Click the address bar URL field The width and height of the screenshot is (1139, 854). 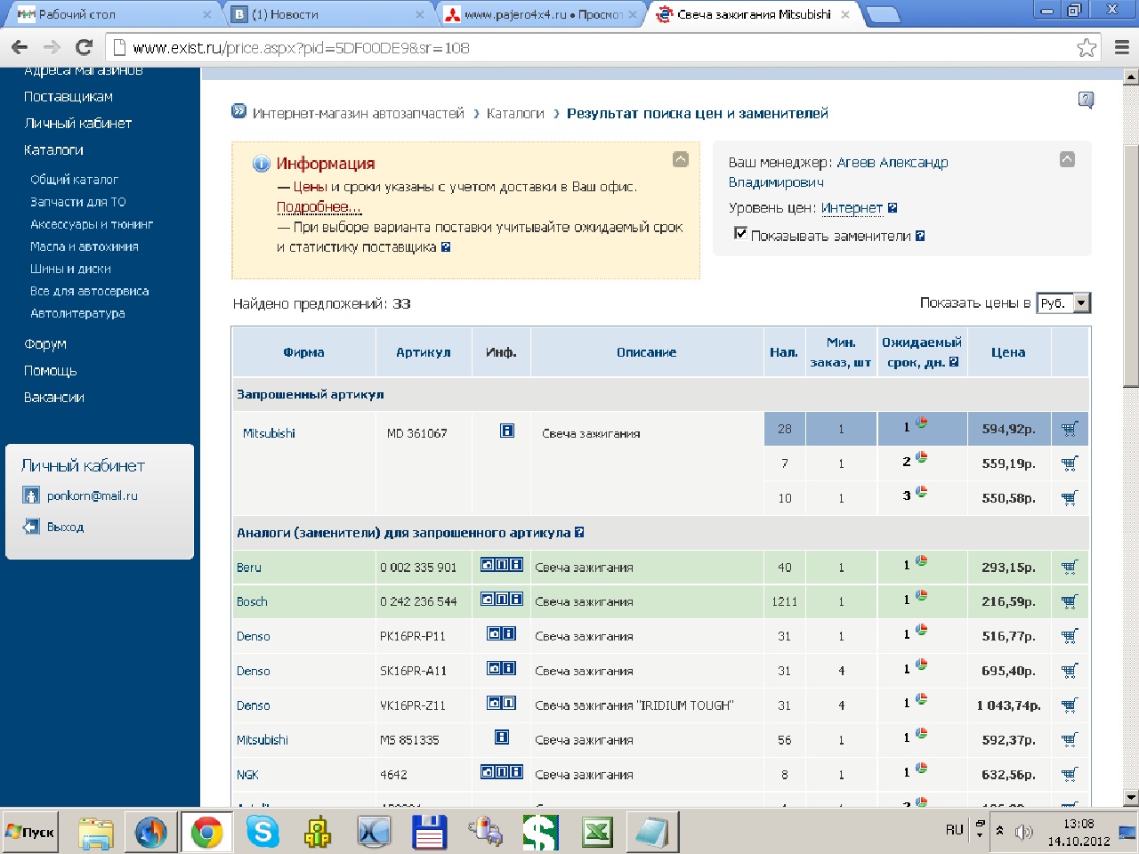[587, 48]
